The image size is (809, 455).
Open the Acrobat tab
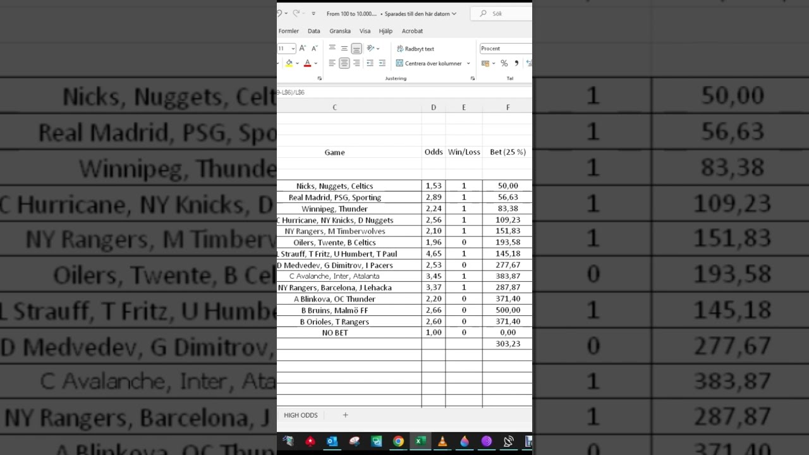(412, 31)
